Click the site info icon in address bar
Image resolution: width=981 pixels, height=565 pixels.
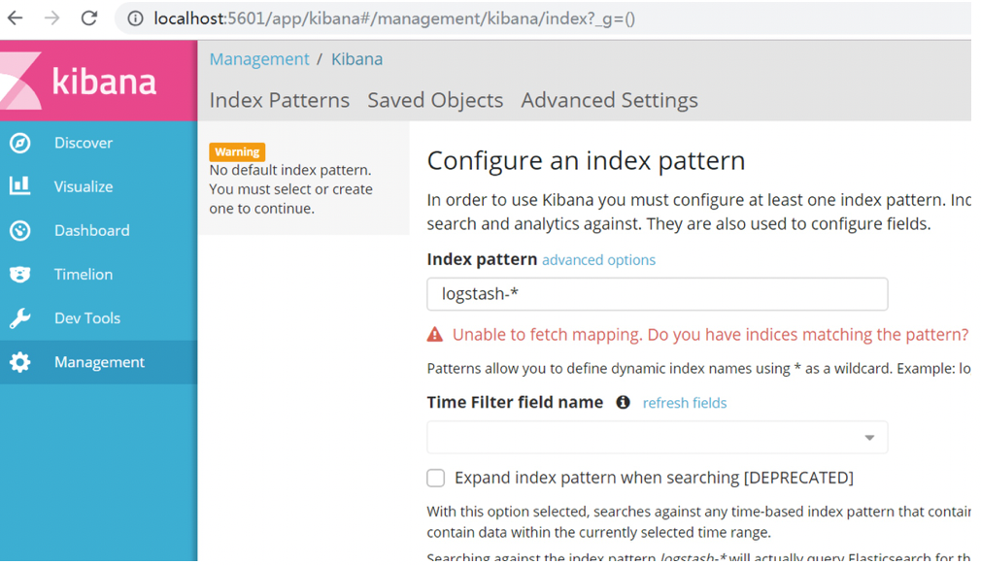135,18
